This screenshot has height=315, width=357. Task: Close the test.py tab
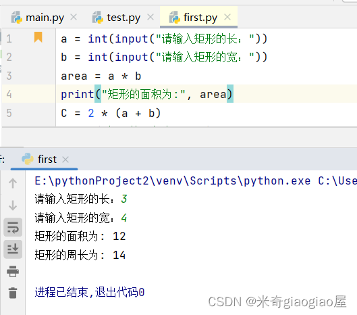150,17
